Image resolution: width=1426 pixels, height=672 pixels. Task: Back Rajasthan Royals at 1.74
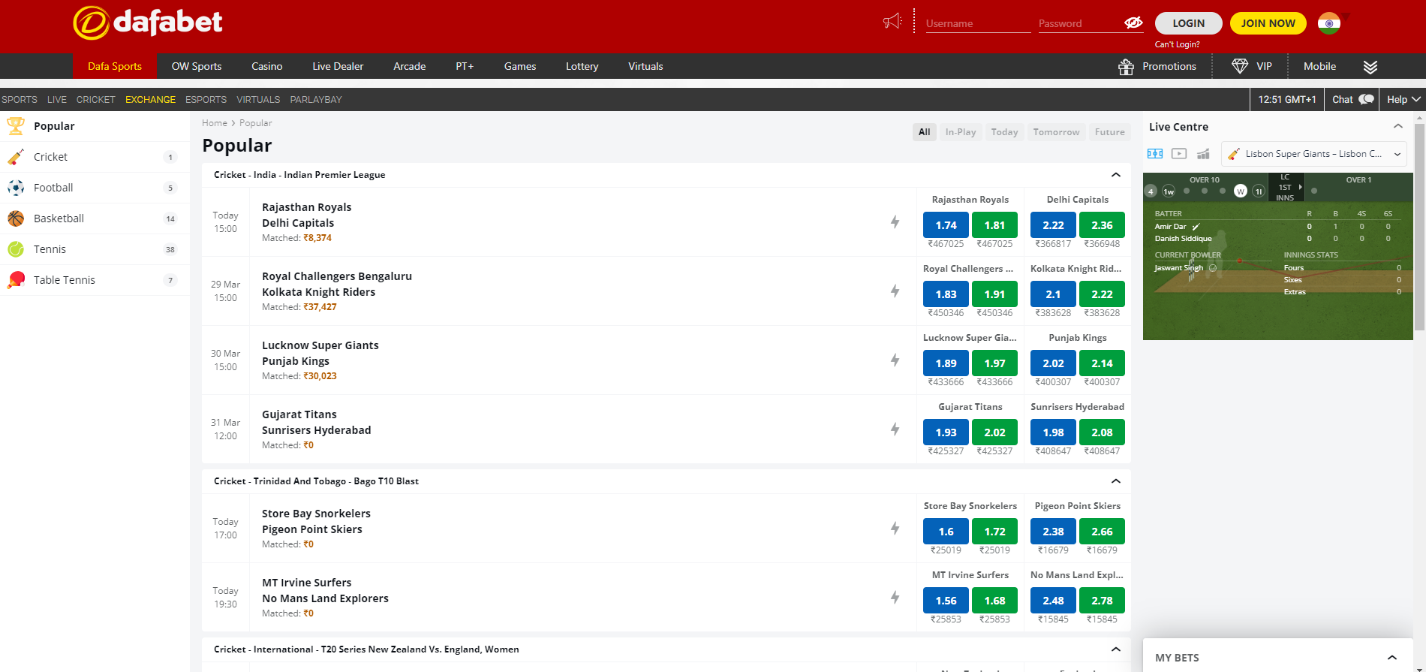pos(946,225)
